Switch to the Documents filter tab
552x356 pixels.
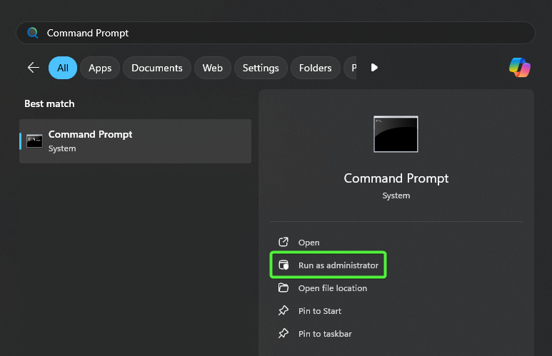pyautogui.click(x=157, y=68)
